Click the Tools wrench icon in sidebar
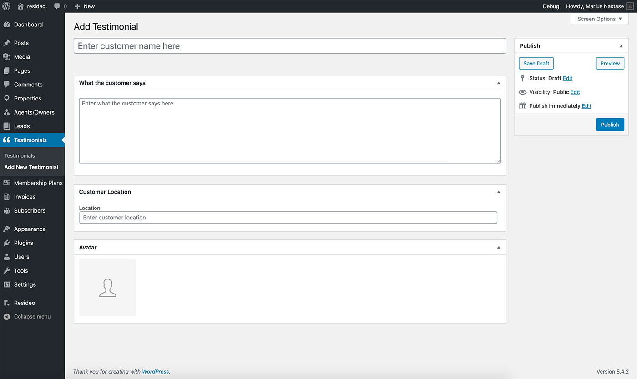Viewport: 637px width, 379px height. 7,271
